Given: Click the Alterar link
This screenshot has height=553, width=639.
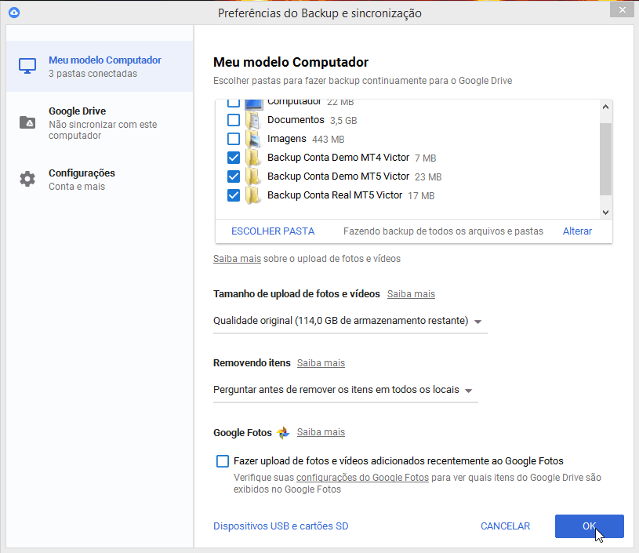Looking at the screenshot, I should coord(577,231).
